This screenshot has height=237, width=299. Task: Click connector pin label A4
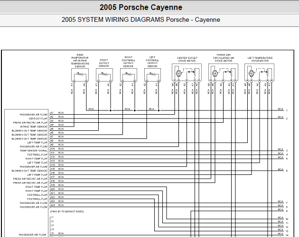point(52,125)
